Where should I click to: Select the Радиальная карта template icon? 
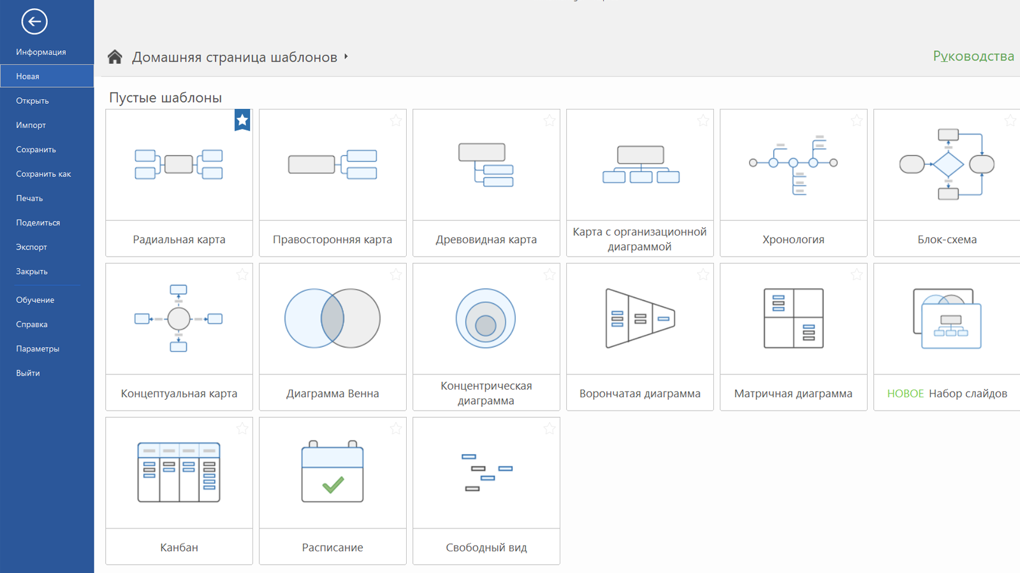click(178, 164)
